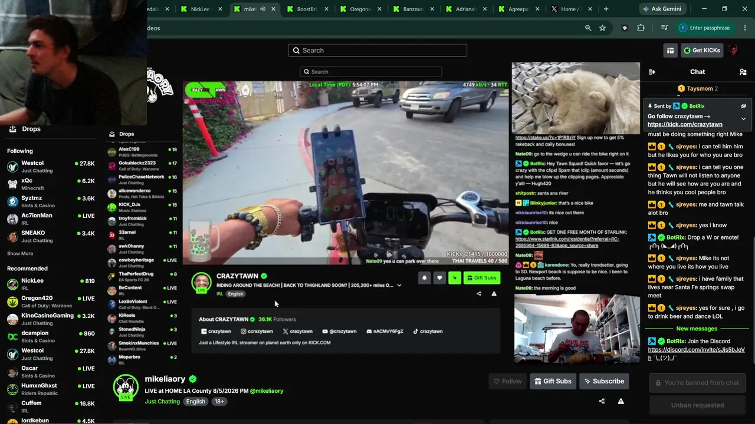Bookmark this page with the star icon
The height and width of the screenshot is (424, 755).
pos(602,28)
